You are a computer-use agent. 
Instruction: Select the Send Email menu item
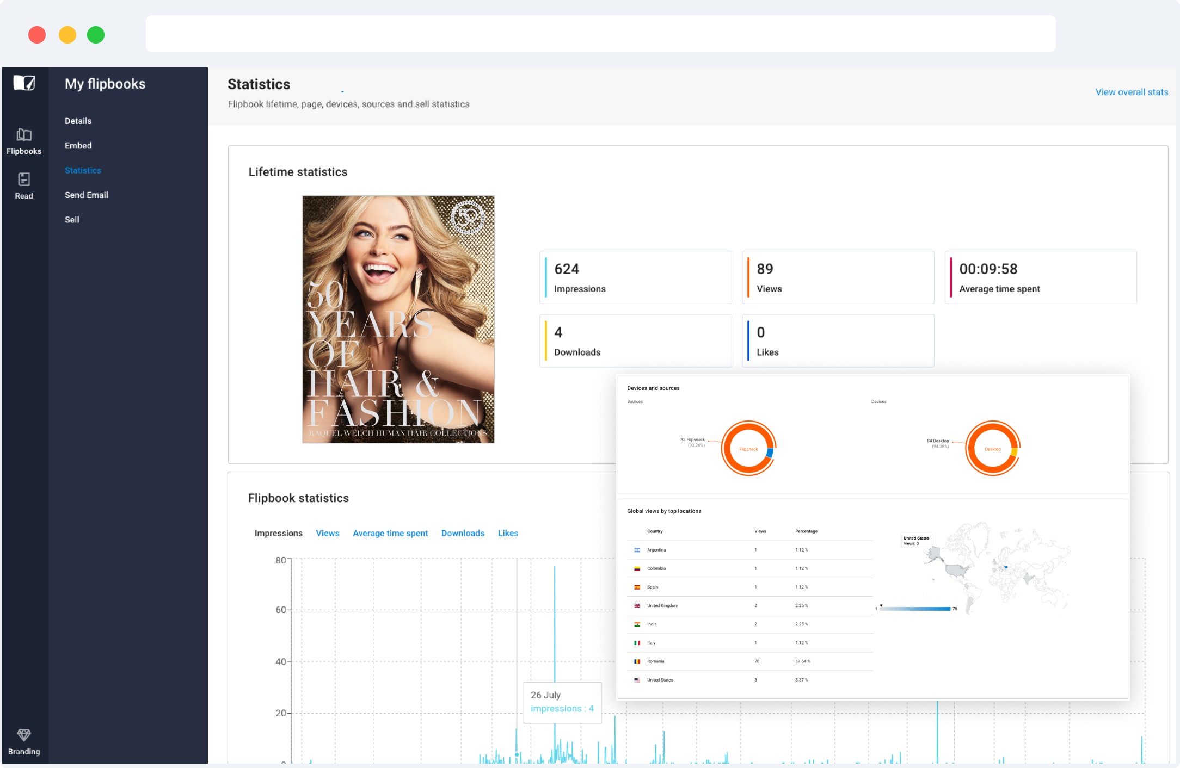coord(86,195)
